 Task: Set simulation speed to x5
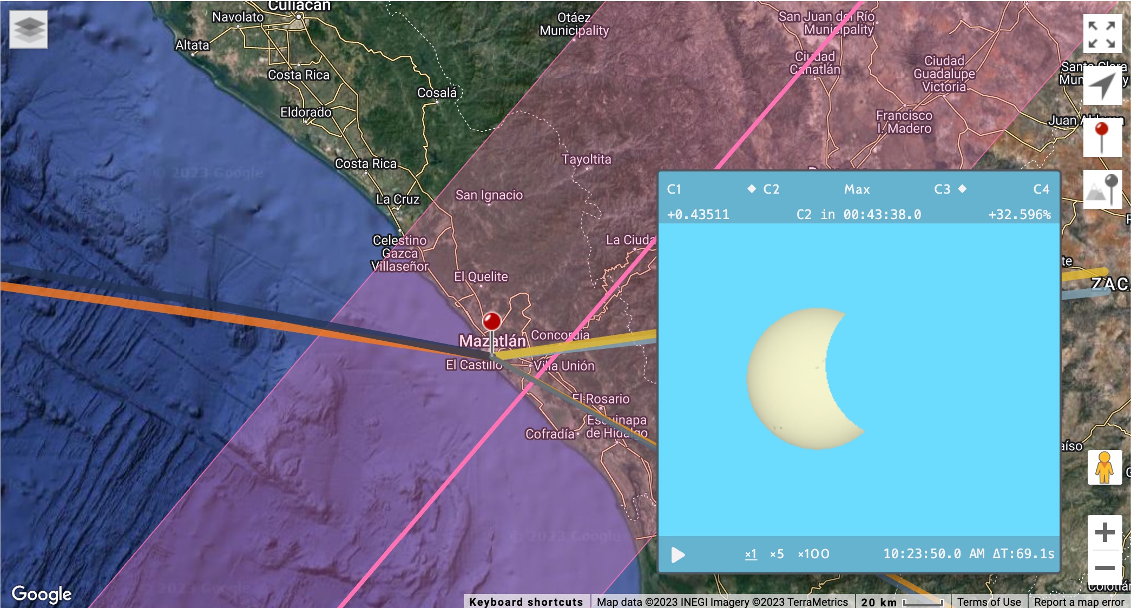point(777,554)
